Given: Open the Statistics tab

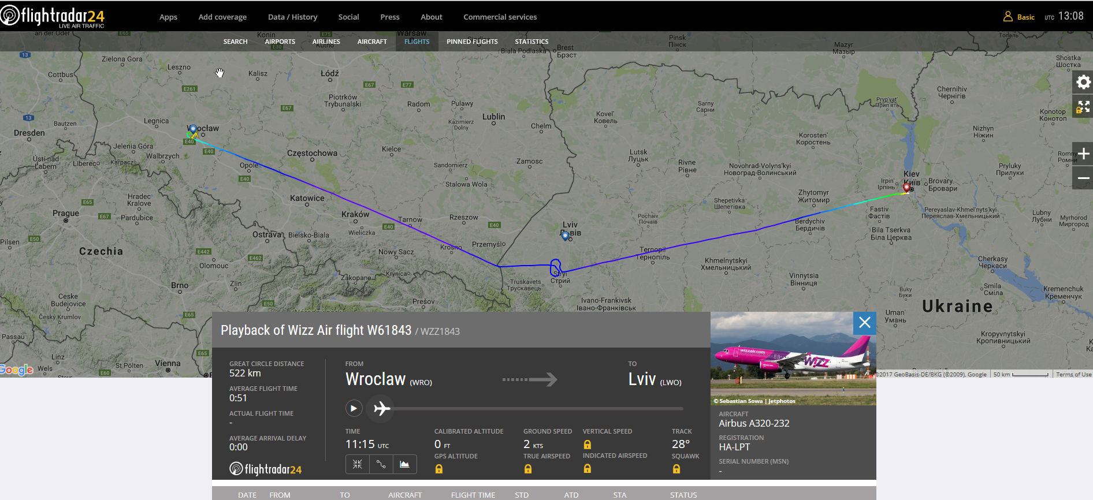Looking at the screenshot, I should (531, 42).
